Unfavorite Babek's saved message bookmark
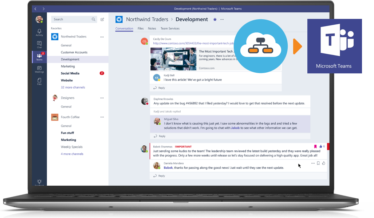 click(315, 146)
